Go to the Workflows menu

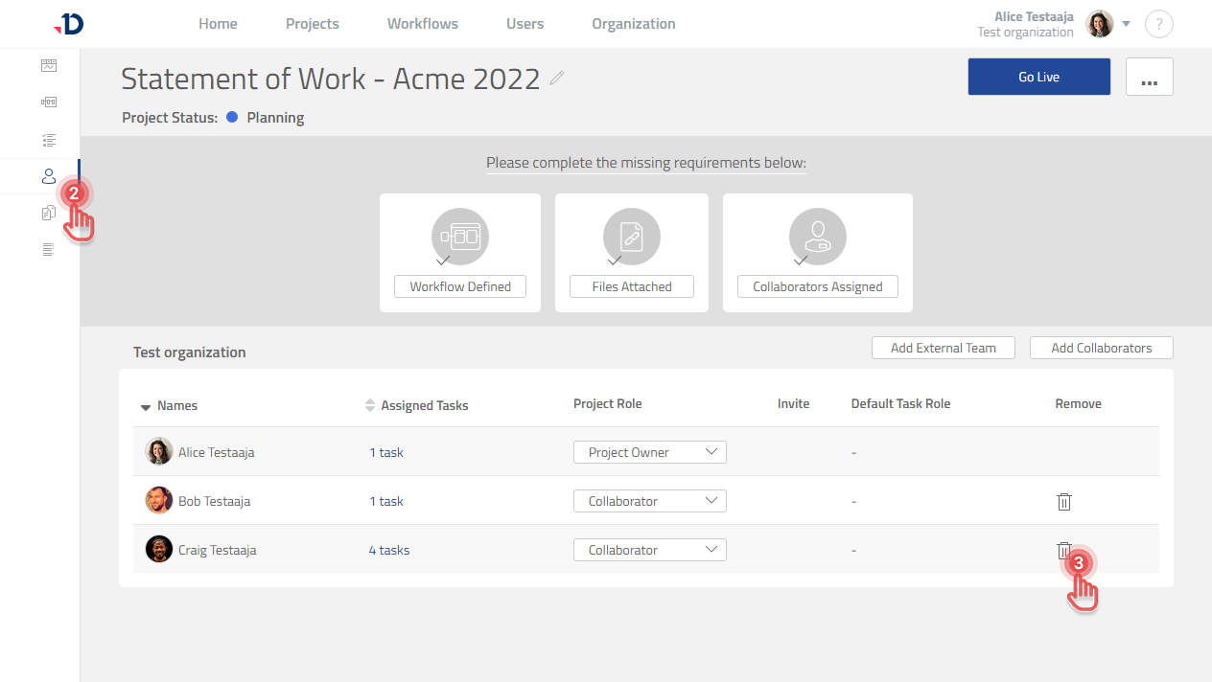coord(422,24)
